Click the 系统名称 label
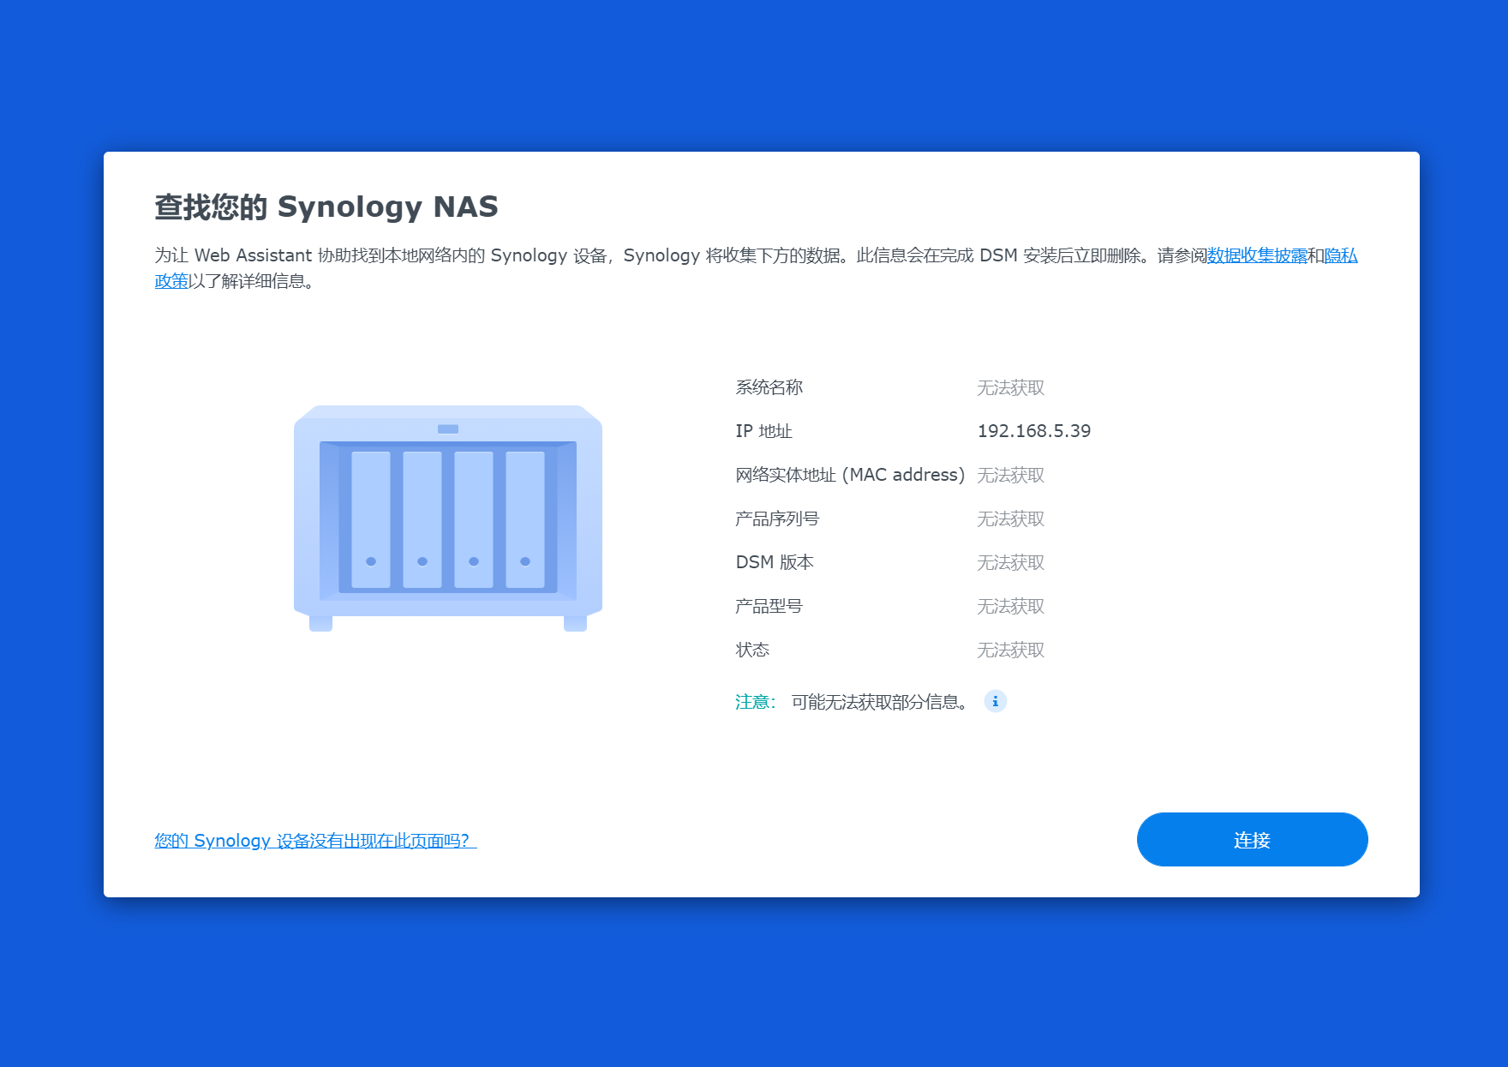This screenshot has width=1508, height=1067. click(769, 387)
